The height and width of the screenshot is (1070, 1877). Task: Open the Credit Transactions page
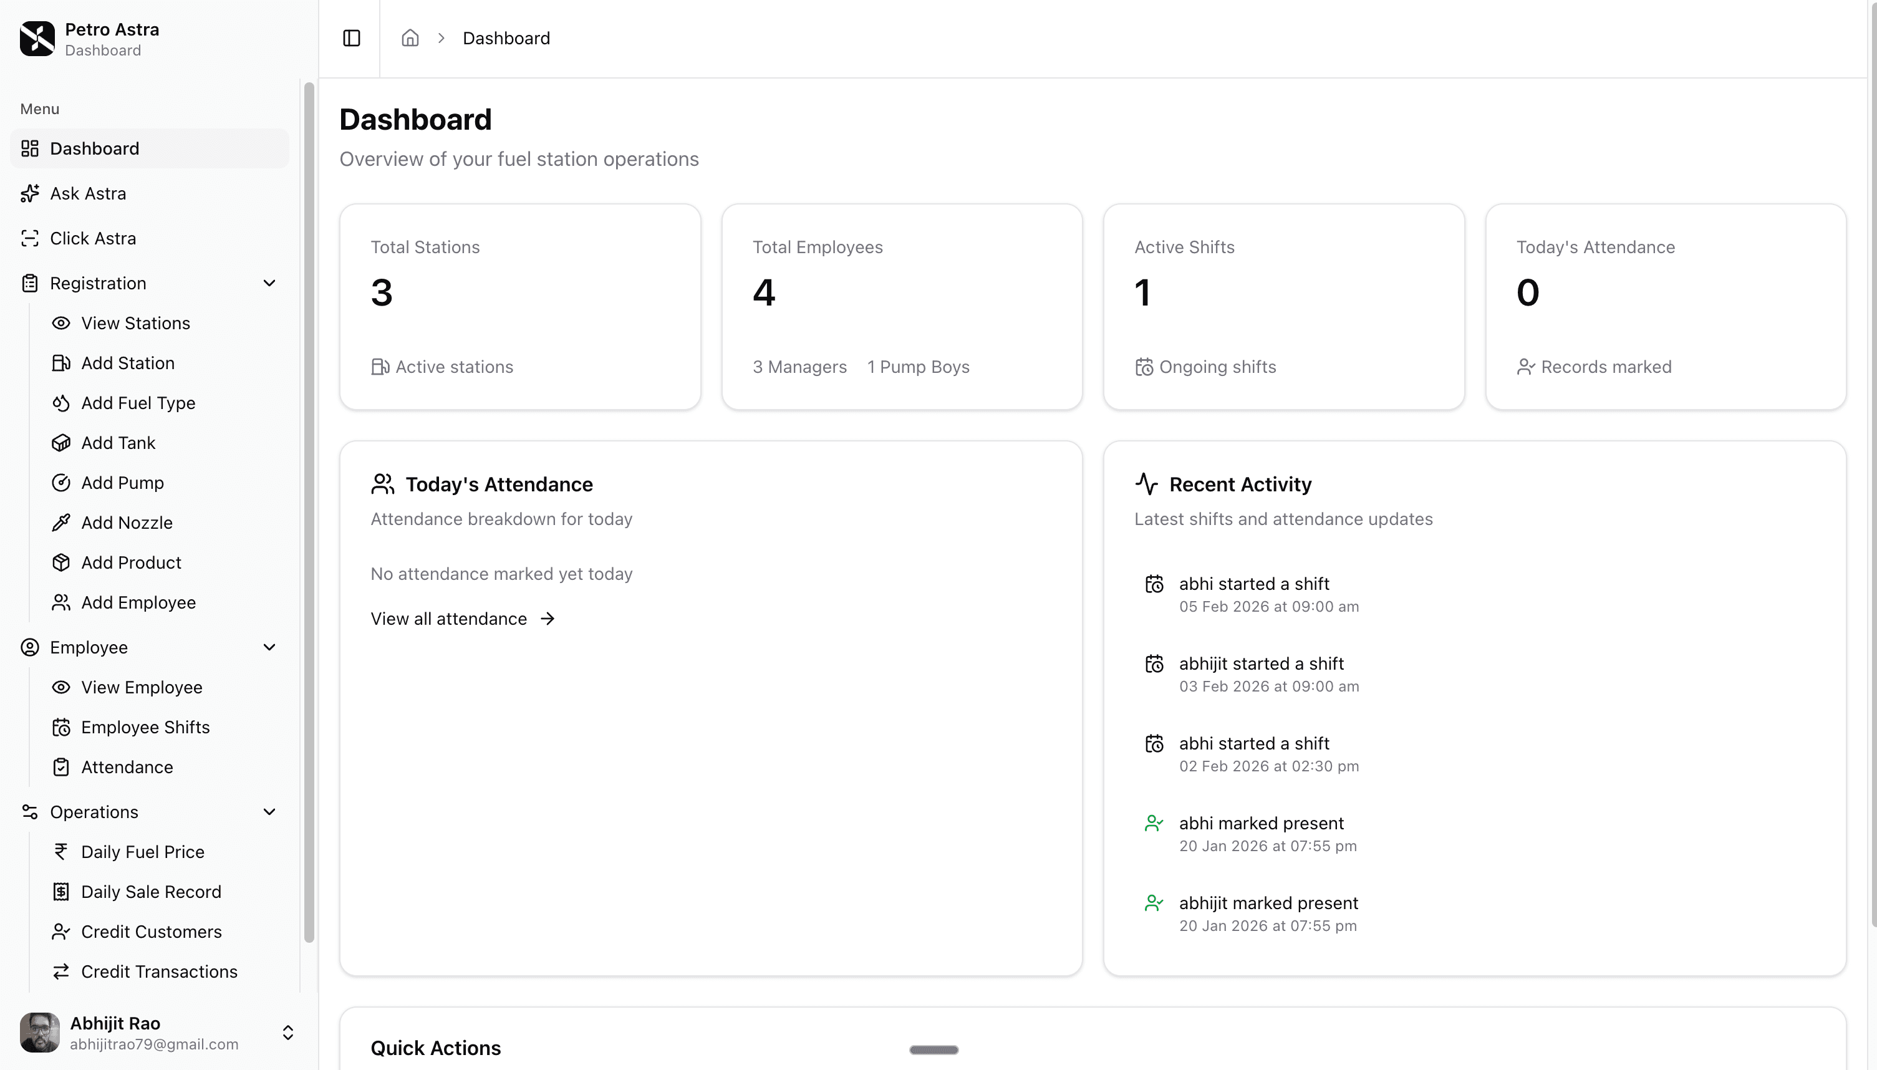pyautogui.click(x=159, y=971)
